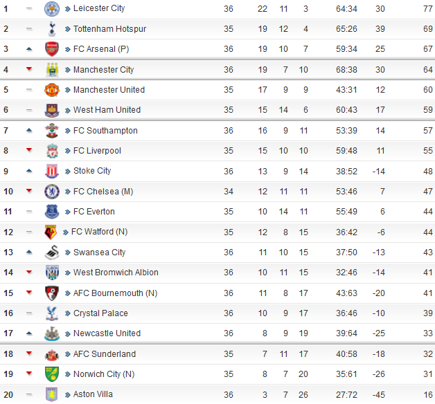Click the West Bromwich Albion table row
This screenshot has height=404, width=435.
(217, 273)
